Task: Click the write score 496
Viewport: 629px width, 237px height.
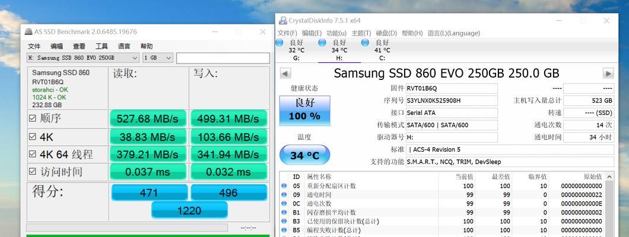Action: (x=228, y=193)
